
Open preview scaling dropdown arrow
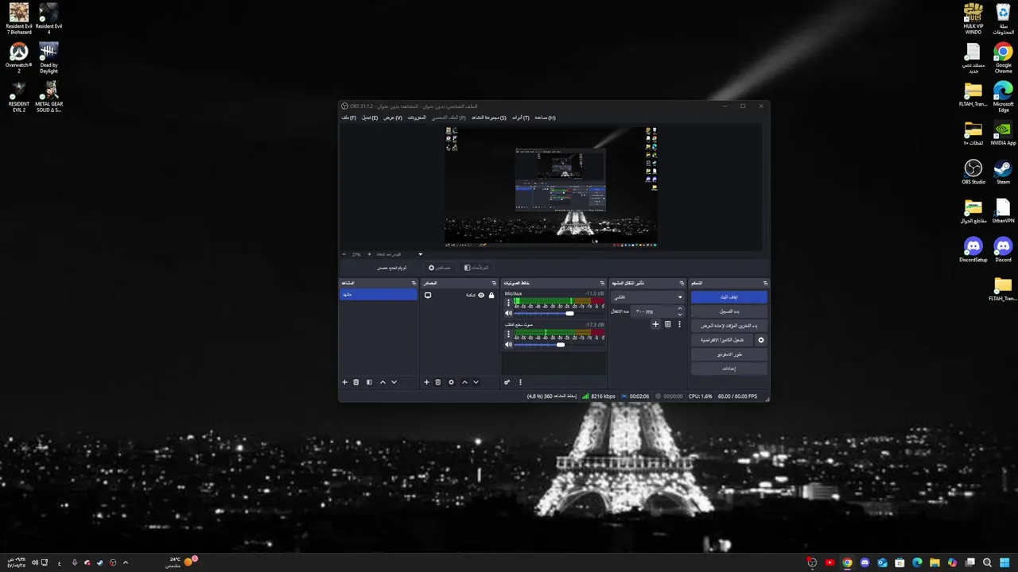[421, 254]
